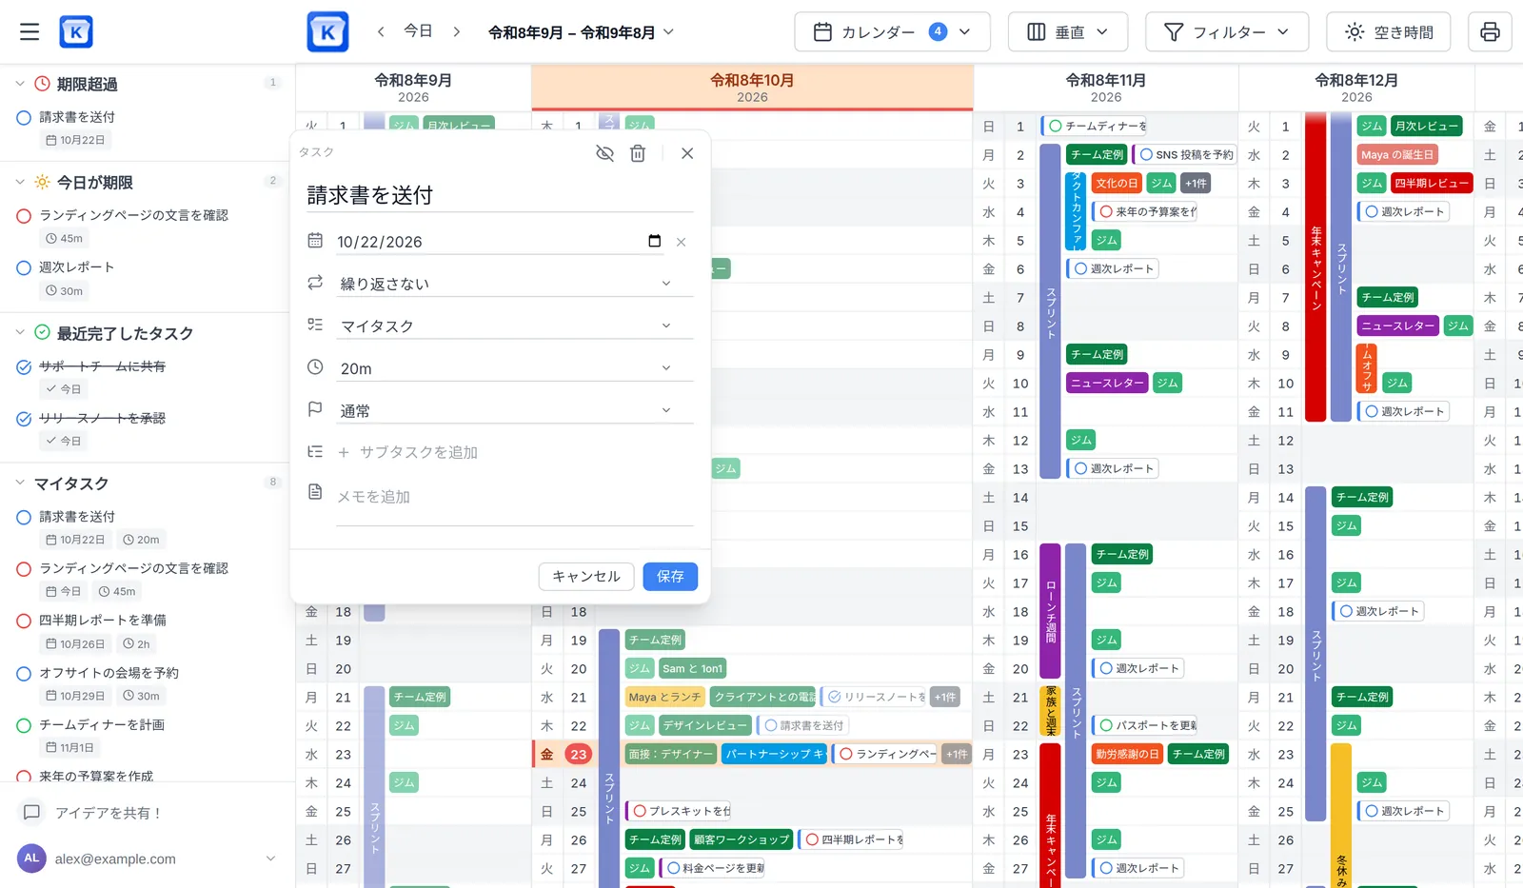Click the K logo in the sidebar header
Image resolution: width=1523 pixels, height=888 pixels.
76,31
